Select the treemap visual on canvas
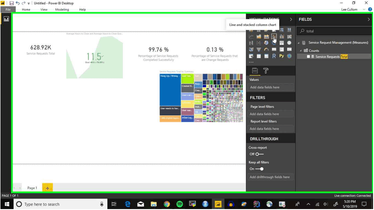The image size is (374, 210). point(201,96)
